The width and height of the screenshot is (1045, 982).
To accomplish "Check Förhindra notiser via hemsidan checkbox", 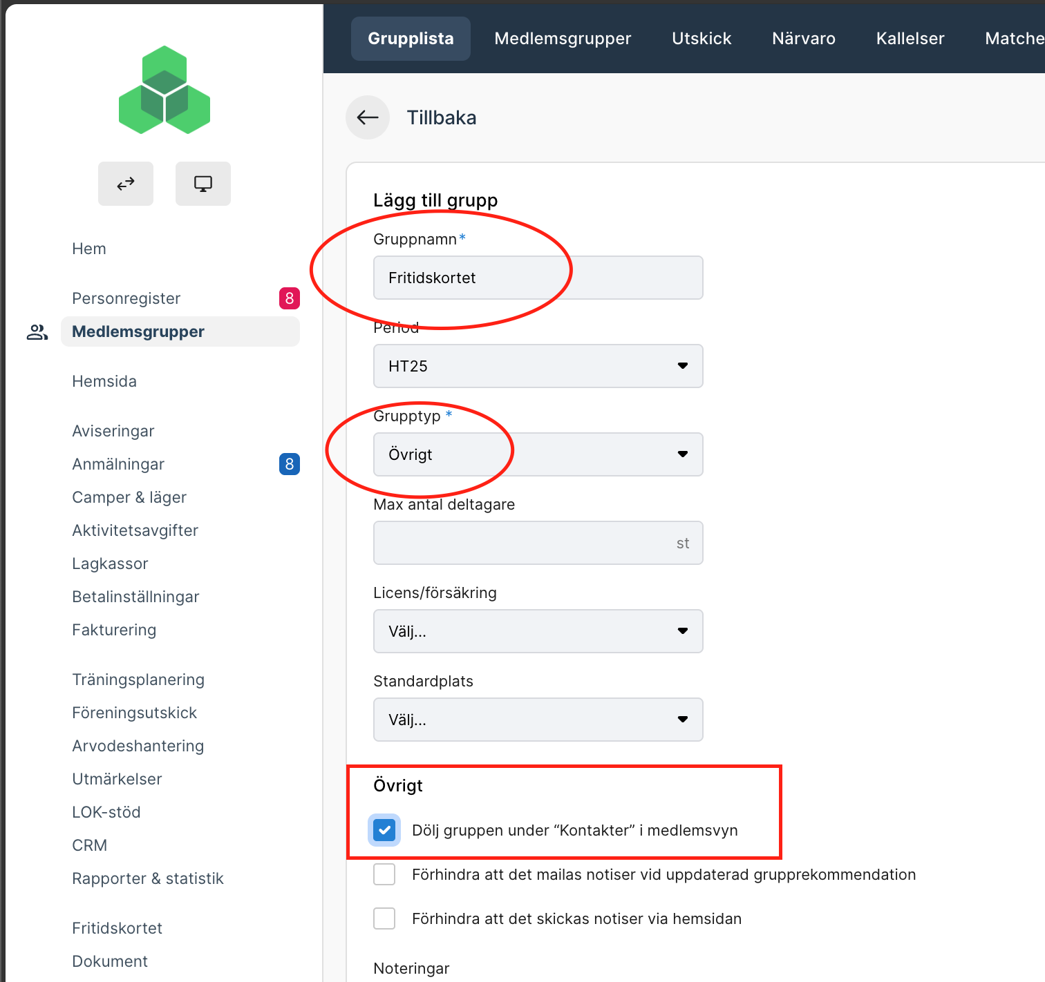I will (x=384, y=918).
